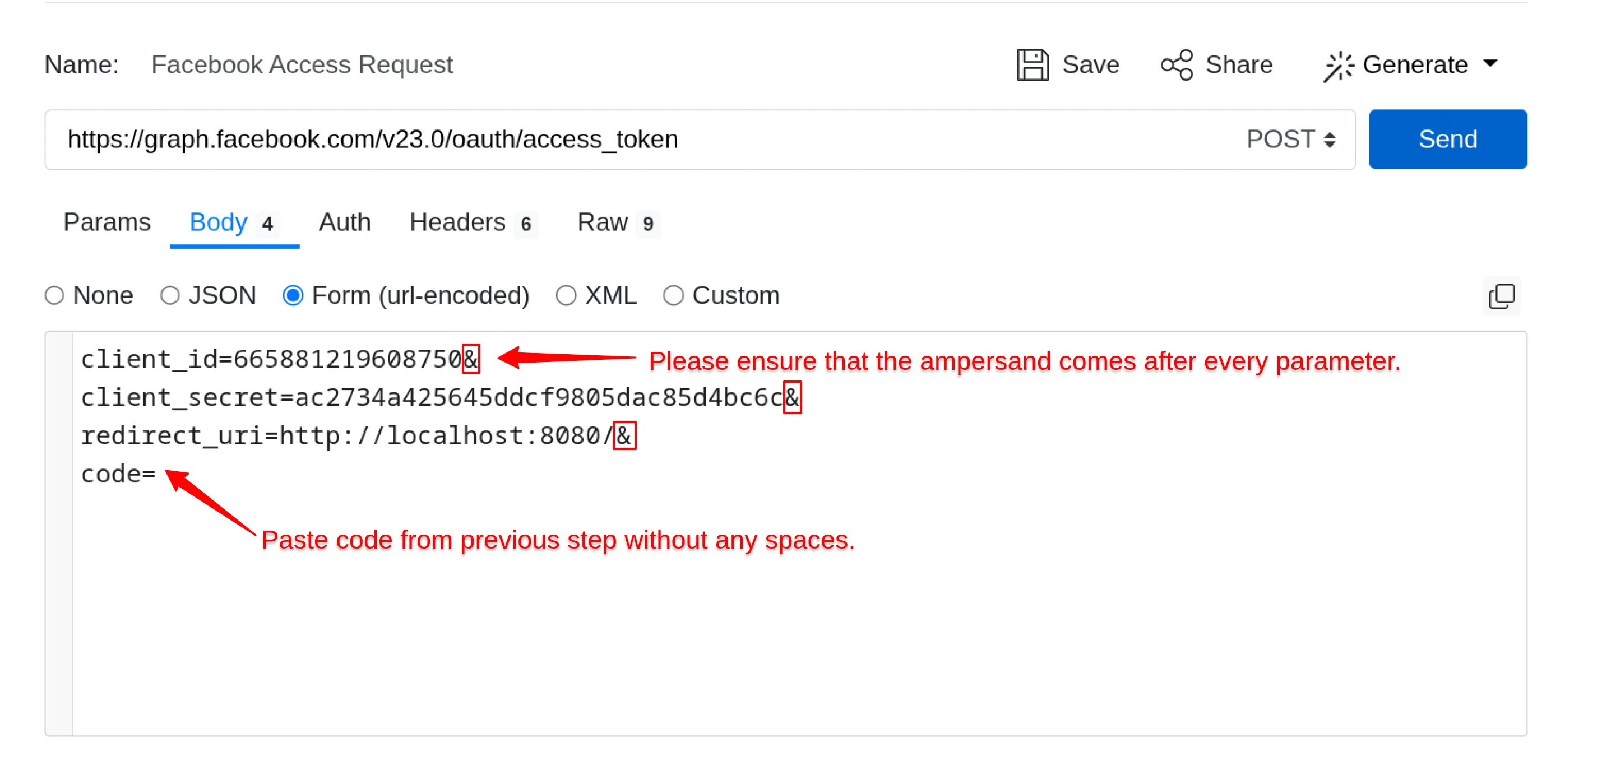Click the Send button
This screenshot has height=761, width=1602.
pyautogui.click(x=1448, y=140)
